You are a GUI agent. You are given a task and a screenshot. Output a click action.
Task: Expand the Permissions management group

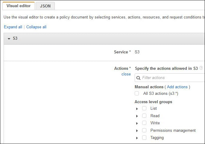137,131
